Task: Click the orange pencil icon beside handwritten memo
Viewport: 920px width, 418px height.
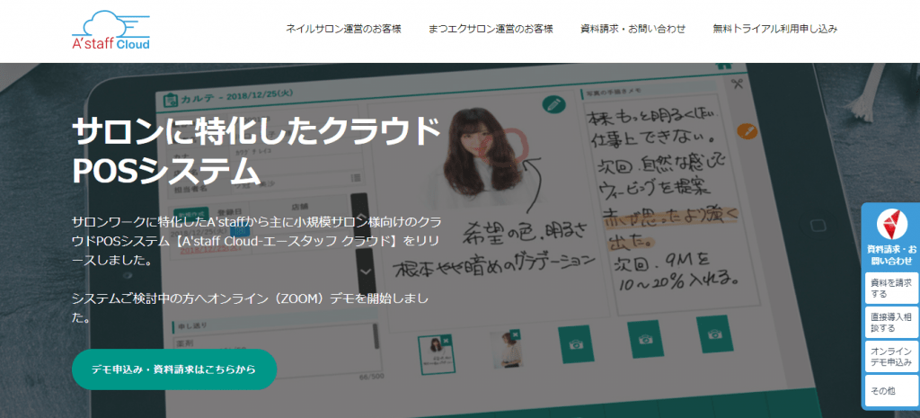Action: 746,131
